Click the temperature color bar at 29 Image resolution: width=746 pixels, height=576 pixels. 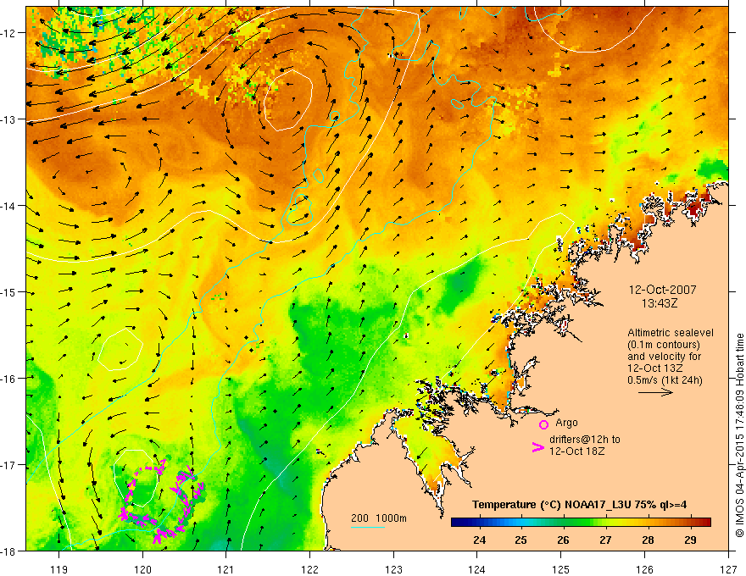pos(690,523)
